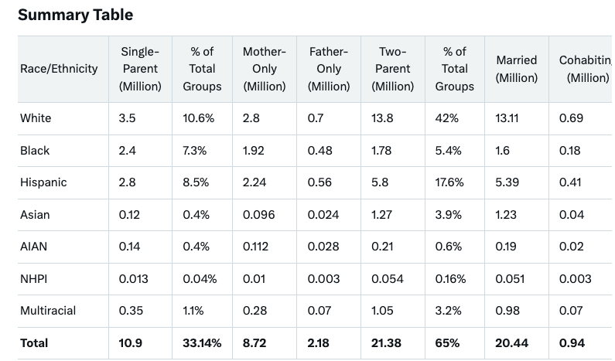The height and width of the screenshot is (361, 615).
Task: Click the Married (Million) column header
Action: point(517,69)
